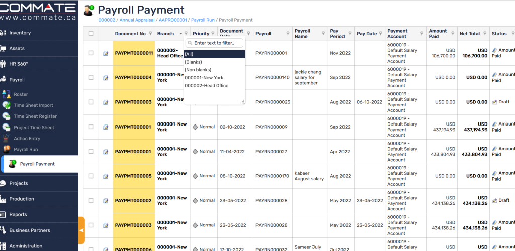515x251 pixels.
Task: Click the 'Kabeer August salary' payroll name cell
Action: pos(309,176)
